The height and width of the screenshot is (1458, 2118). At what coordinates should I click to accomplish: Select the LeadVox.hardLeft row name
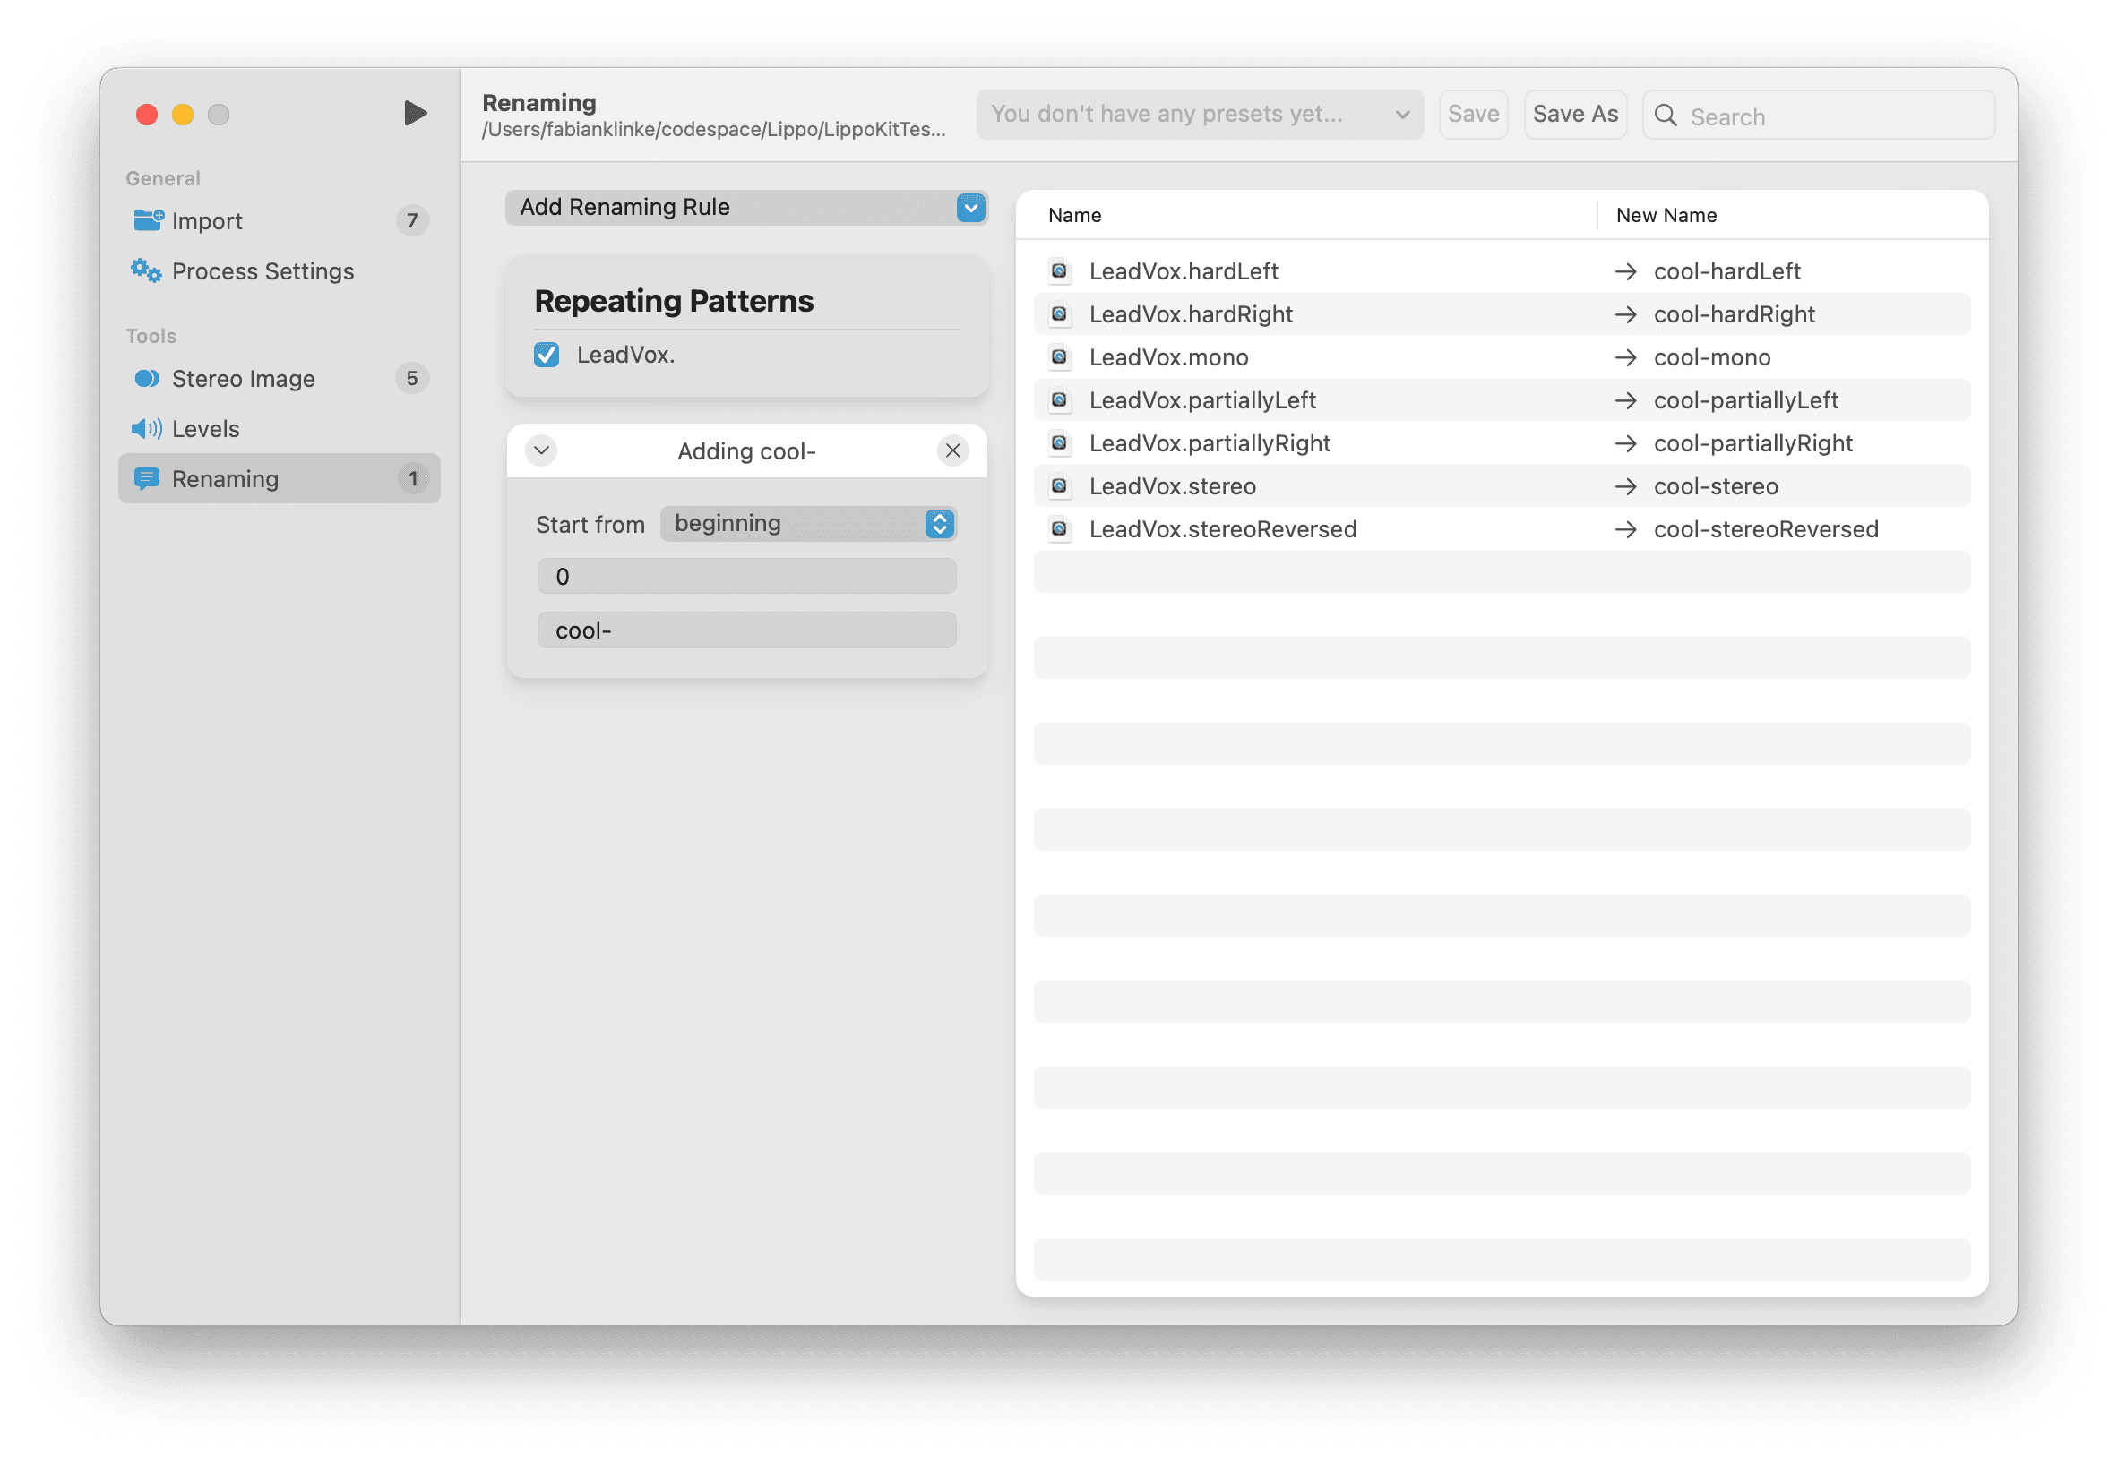pos(1184,271)
